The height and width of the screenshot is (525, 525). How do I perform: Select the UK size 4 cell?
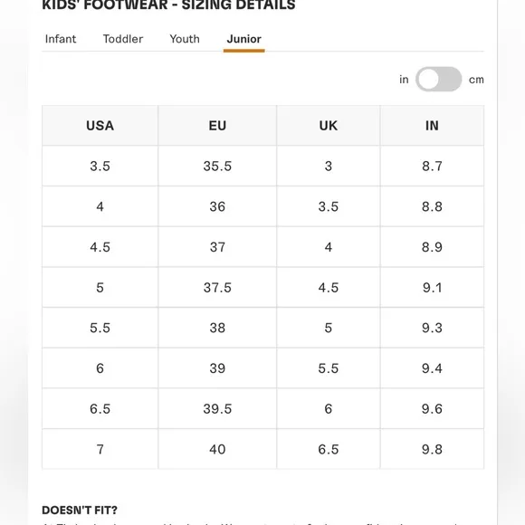pyautogui.click(x=328, y=247)
